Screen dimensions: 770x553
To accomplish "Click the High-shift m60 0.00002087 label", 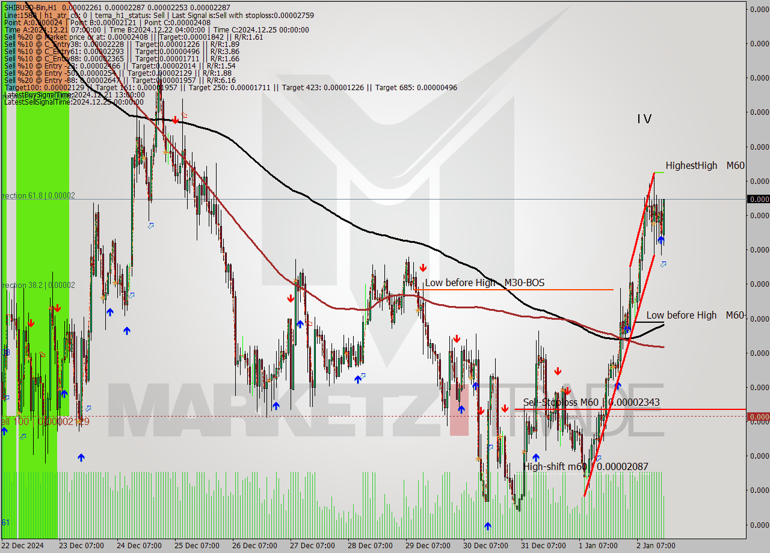I will (585, 466).
